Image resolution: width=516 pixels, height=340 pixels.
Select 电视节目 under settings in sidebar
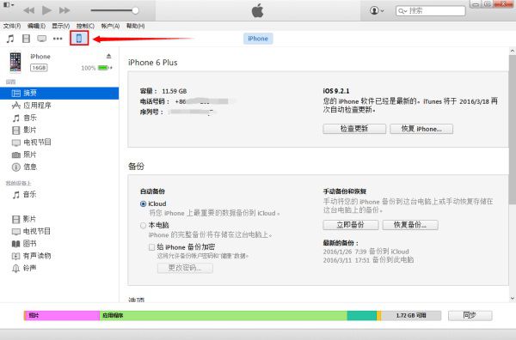59,143
